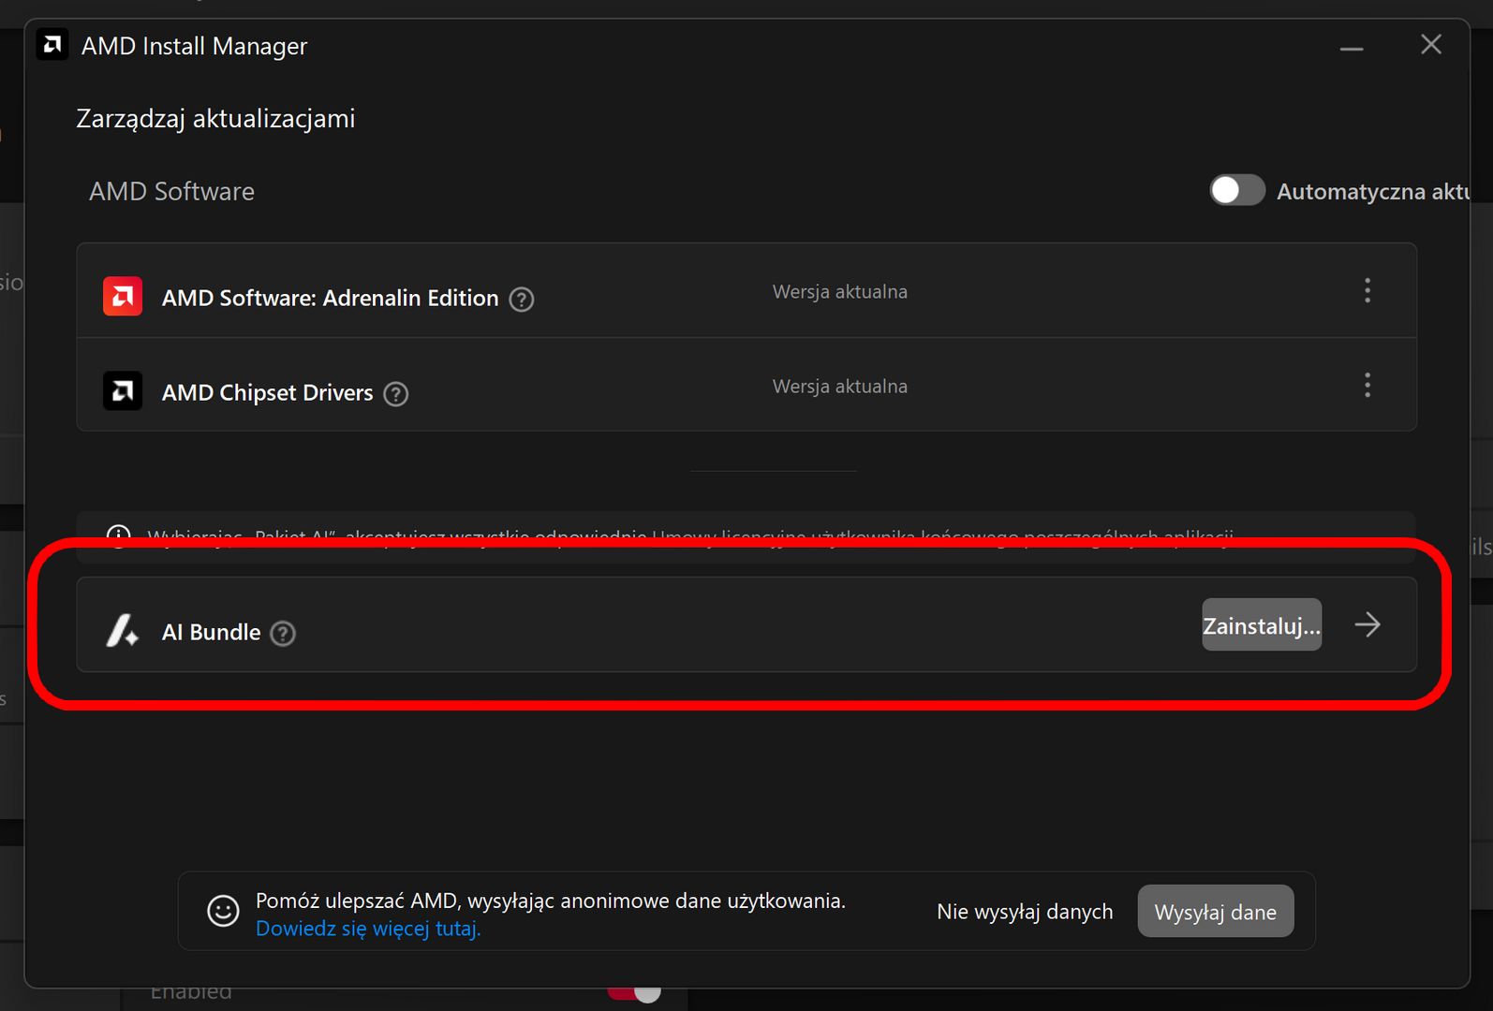Open AI Bundle details with arrow
Viewport: 1493px width, 1011px height.
point(1367,624)
